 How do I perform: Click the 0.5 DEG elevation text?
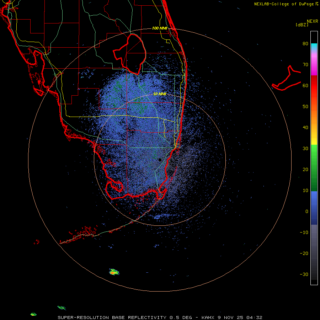pos(181,318)
